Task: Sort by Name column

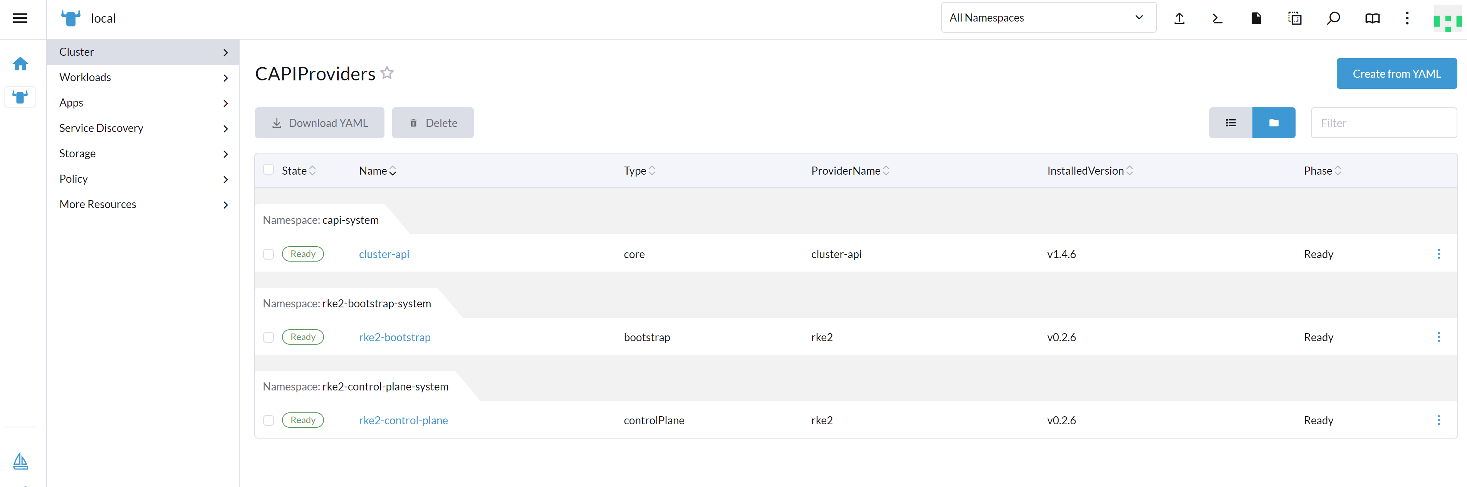Action: pos(378,171)
